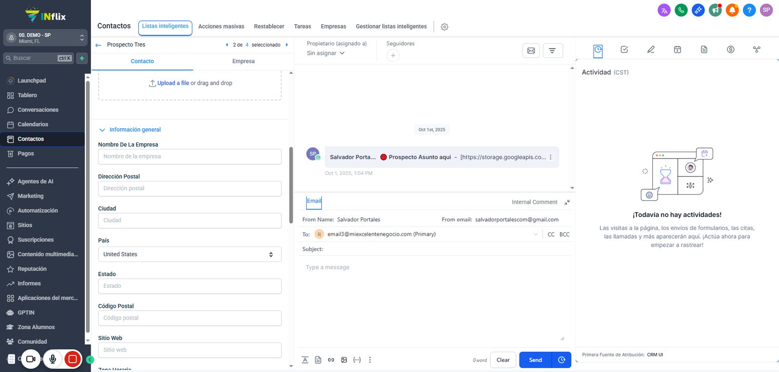Add BCC recipients
Screen dimensions: 779x372
tap(564, 234)
